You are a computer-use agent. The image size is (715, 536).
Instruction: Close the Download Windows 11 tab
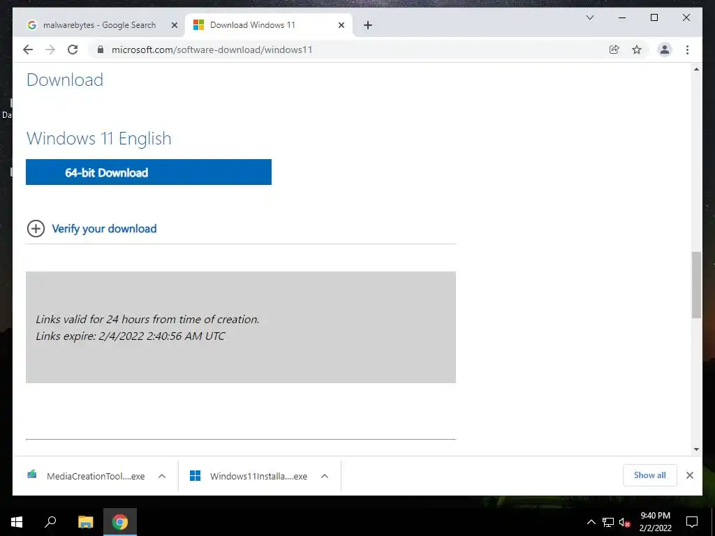pos(341,25)
